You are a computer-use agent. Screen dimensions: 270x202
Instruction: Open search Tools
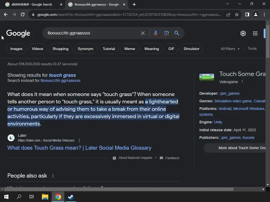coord(252,49)
